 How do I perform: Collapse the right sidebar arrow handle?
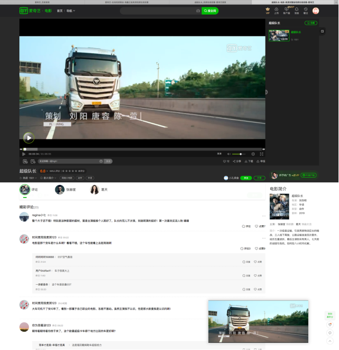point(267,92)
